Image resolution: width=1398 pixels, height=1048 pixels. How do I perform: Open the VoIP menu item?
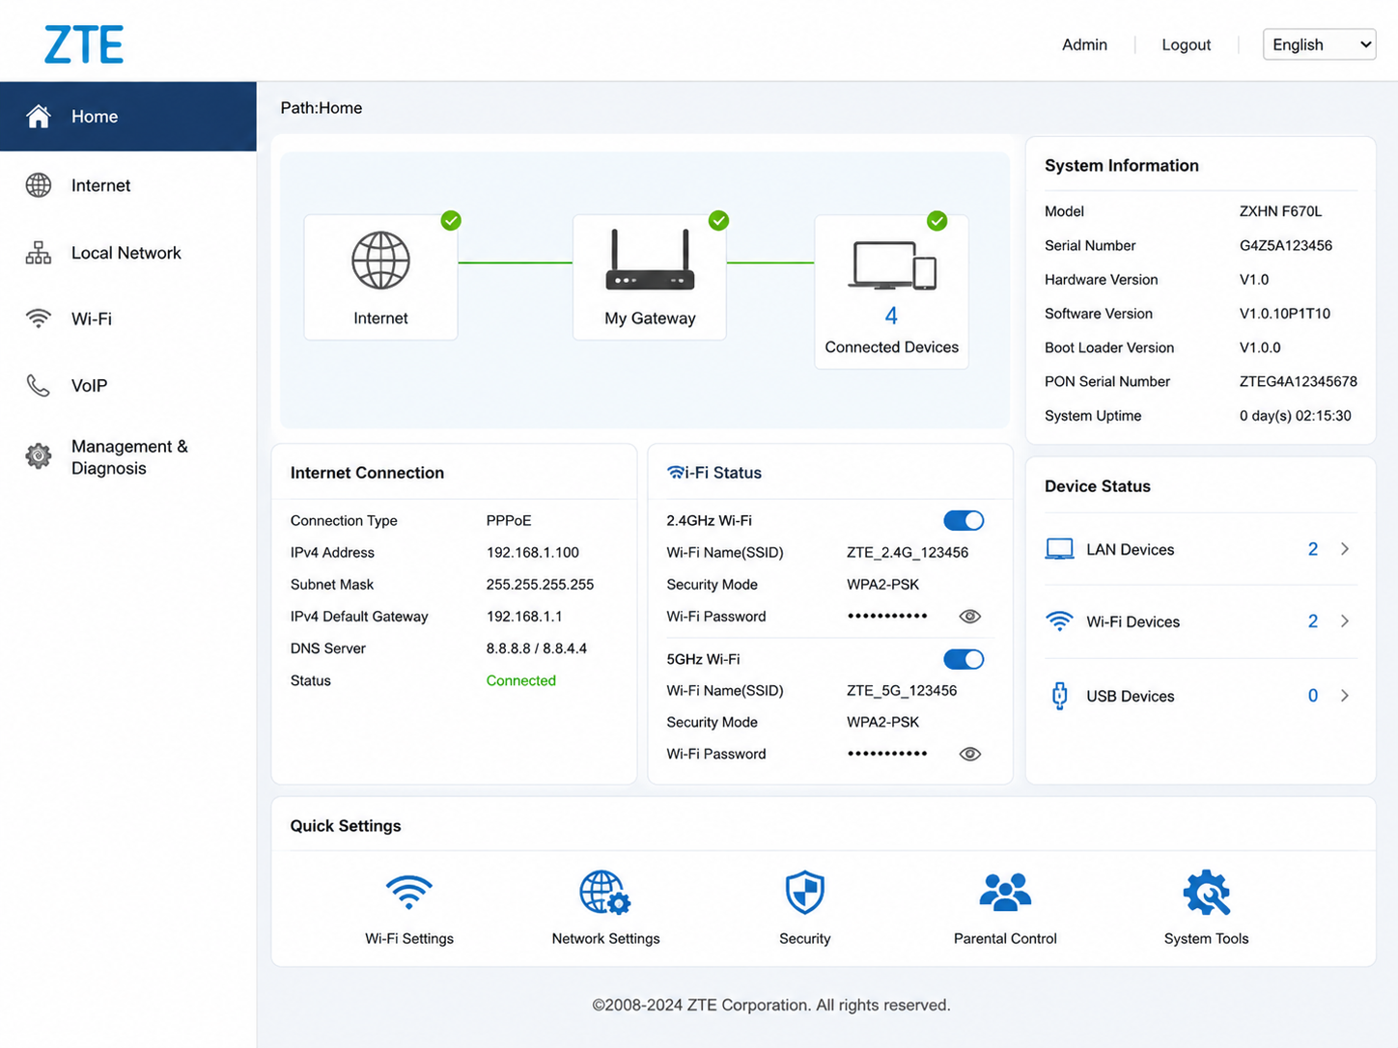128,386
